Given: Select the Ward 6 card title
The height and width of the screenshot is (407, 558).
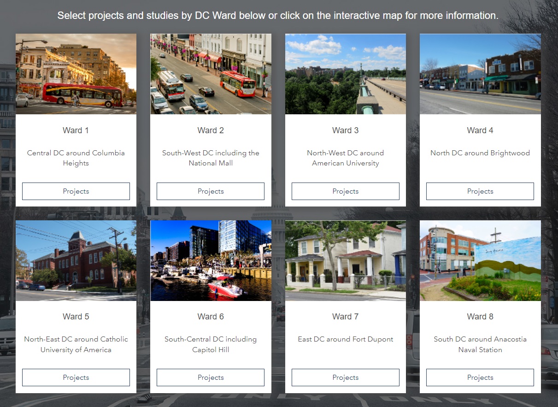Looking at the screenshot, I should click(210, 316).
